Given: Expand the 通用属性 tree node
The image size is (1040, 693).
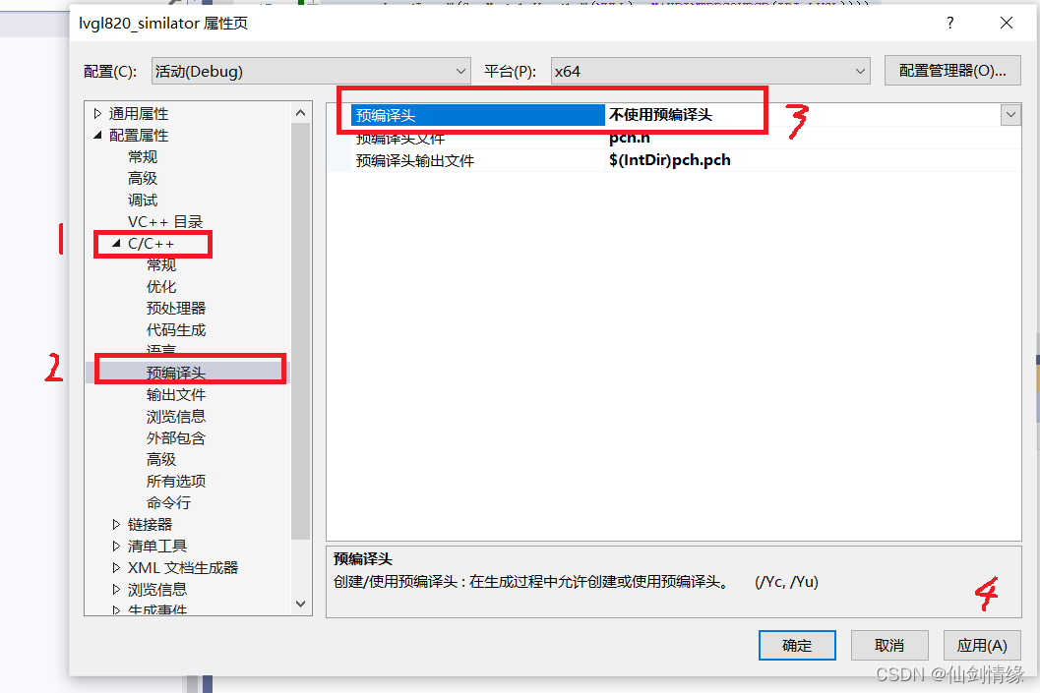Looking at the screenshot, I should click(x=97, y=114).
